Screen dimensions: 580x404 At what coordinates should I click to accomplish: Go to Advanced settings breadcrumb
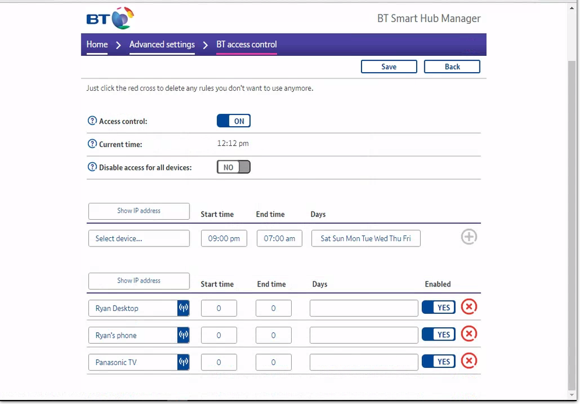(162, 44)
